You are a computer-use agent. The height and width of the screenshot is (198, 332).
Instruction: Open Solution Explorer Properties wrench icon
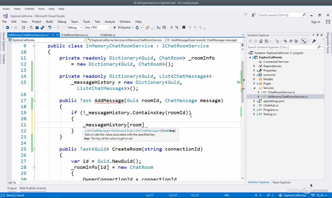(314, 41)
